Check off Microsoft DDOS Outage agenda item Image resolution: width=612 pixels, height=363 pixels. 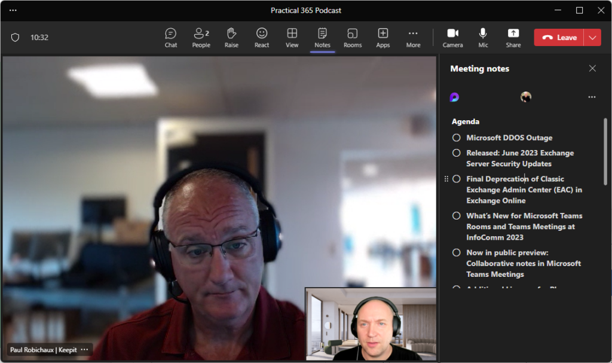point(456,138)
